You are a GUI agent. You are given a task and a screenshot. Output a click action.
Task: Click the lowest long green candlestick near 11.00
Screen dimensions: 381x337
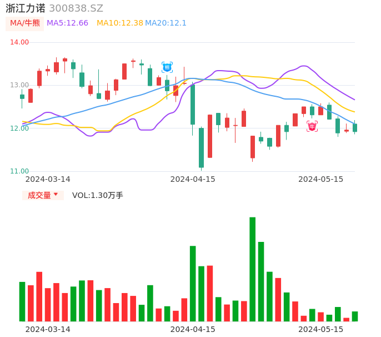[201, 147]
